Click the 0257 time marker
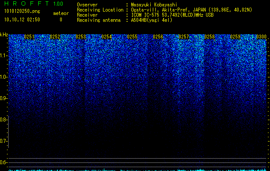This screenshot has height=171, width=270. click(x=184, y=37)
